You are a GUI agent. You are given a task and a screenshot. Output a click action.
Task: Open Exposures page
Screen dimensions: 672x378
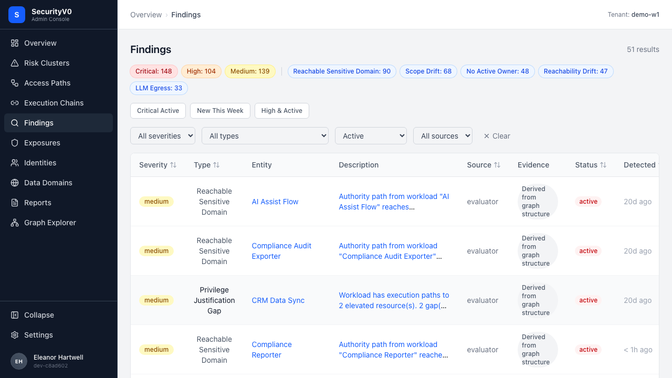click(x=58, y=143)
